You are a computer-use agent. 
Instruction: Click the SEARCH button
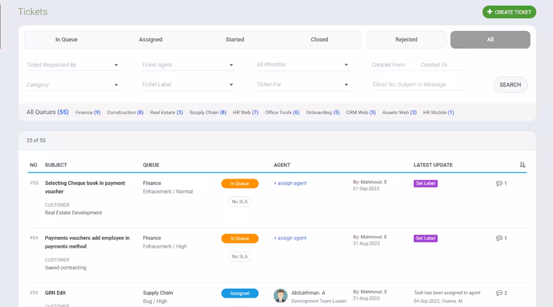pyautogui.click(x=510, y=85)
